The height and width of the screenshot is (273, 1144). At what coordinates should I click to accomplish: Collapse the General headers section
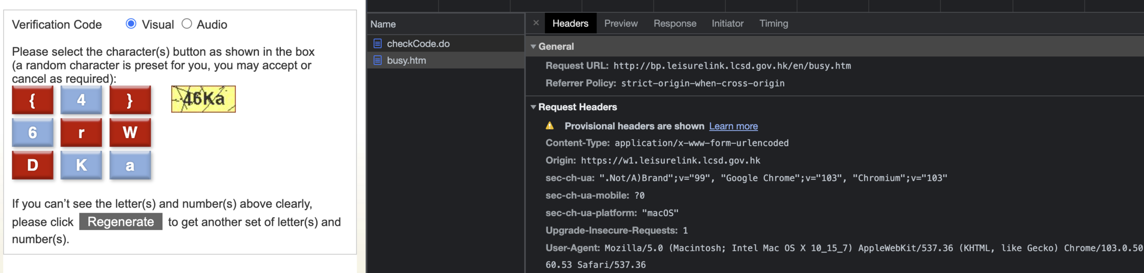(x=534, y=47)
